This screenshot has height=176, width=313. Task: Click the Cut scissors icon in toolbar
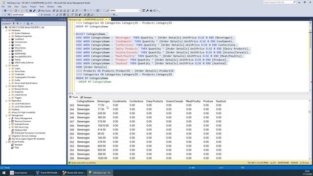73,11
